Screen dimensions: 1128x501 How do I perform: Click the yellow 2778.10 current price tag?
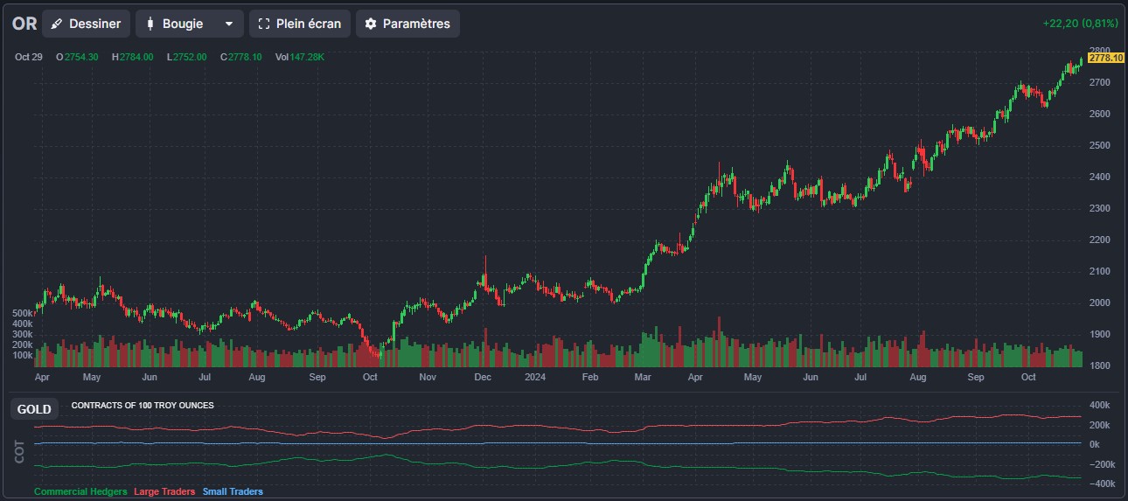coord(1106,58)
